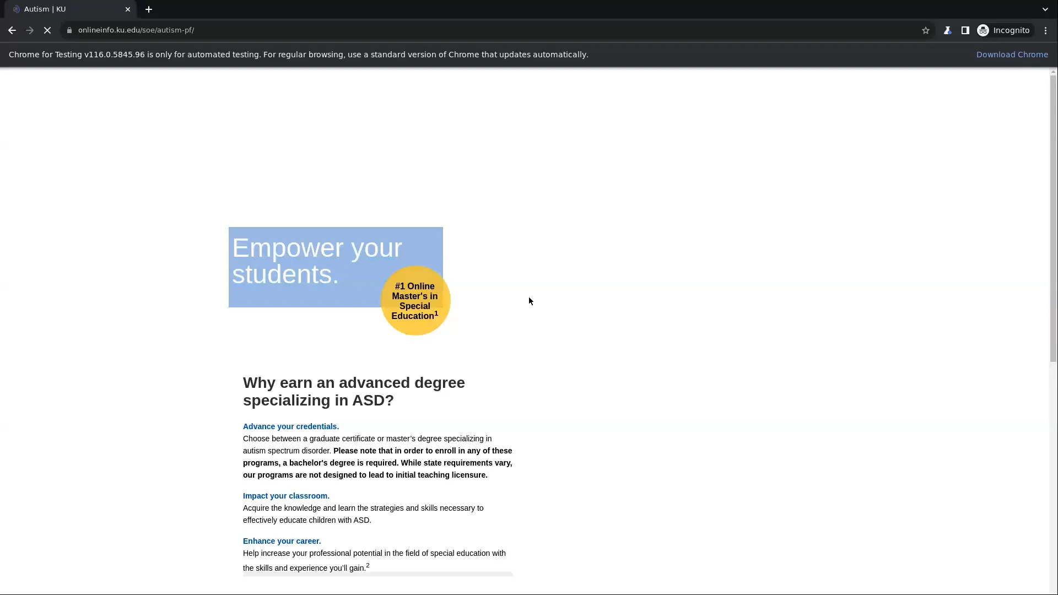Select the Autism | KU tab
Image resolution: width=1058 pixels, height=595 pixels.
(66, 9)
